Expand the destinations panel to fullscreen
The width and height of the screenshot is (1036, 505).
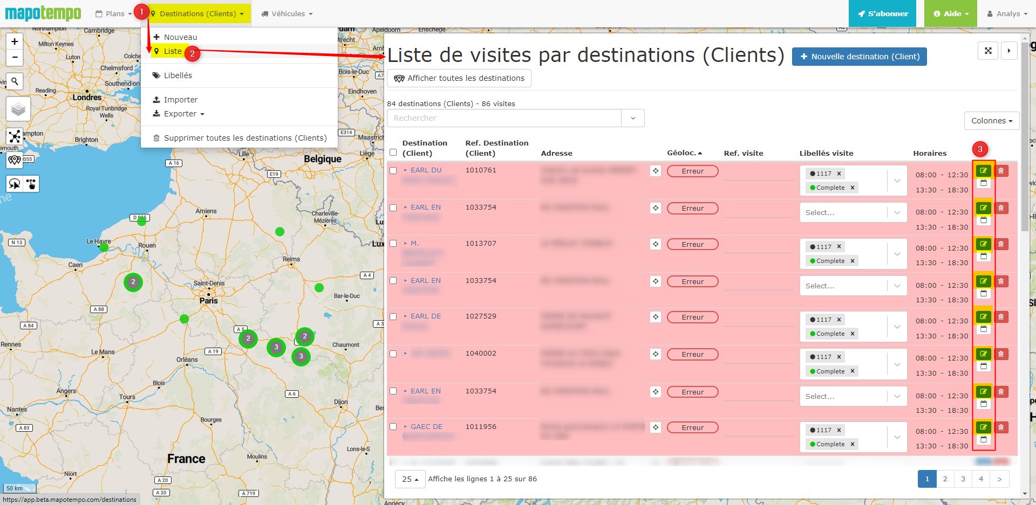pyautogui.click(x=988, y=51)
